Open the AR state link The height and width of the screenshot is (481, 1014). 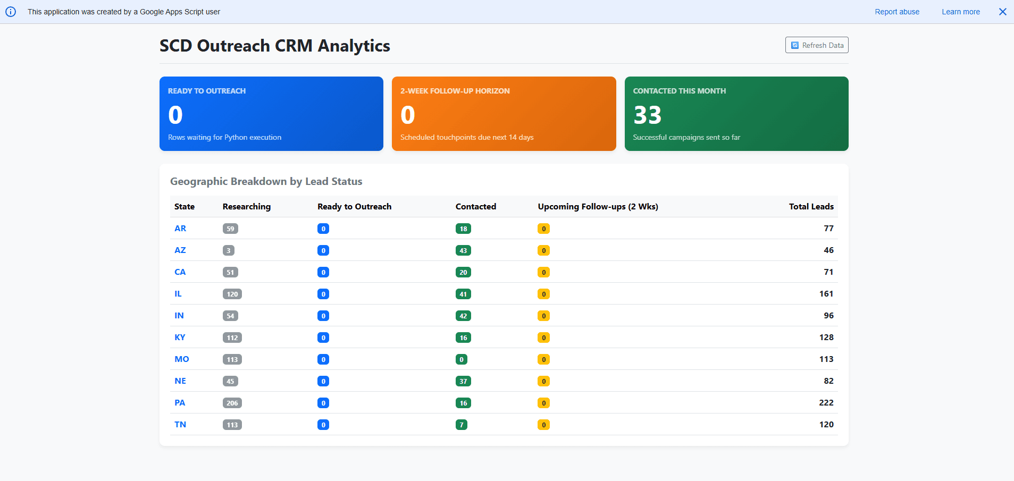pyautogui.click(x=180, y=229)
